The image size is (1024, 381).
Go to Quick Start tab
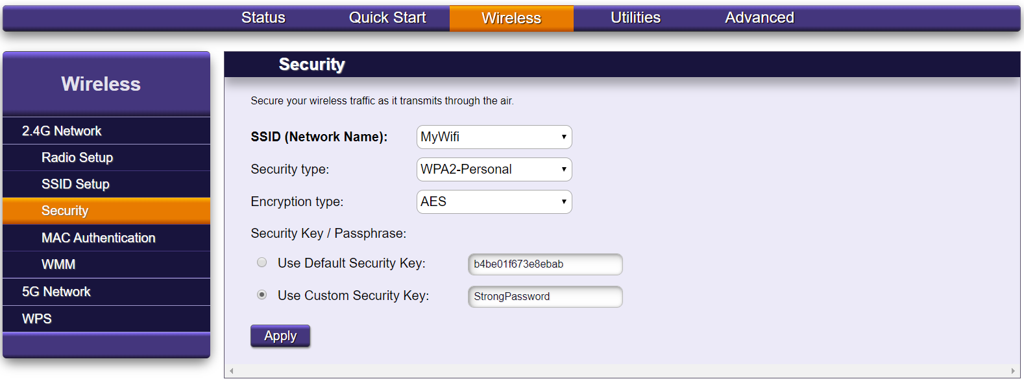point(387,18)
